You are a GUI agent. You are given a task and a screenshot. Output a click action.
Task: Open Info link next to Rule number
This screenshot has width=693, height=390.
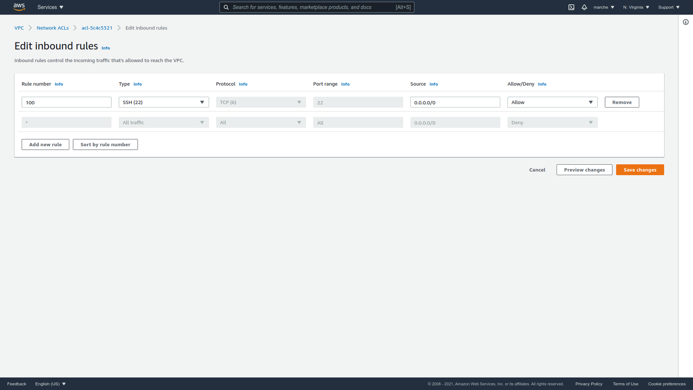coord(59,84)
